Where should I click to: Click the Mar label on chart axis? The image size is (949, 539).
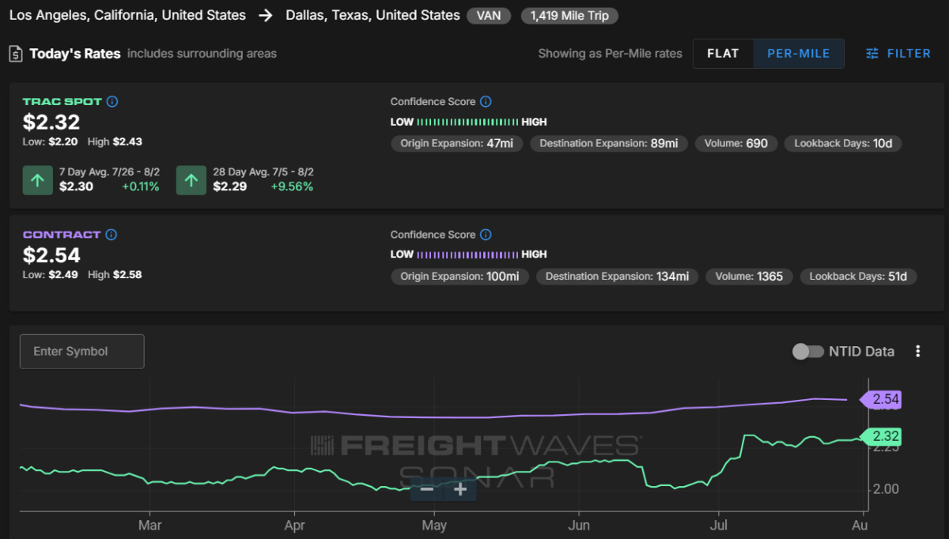click(x=149, y=526)
